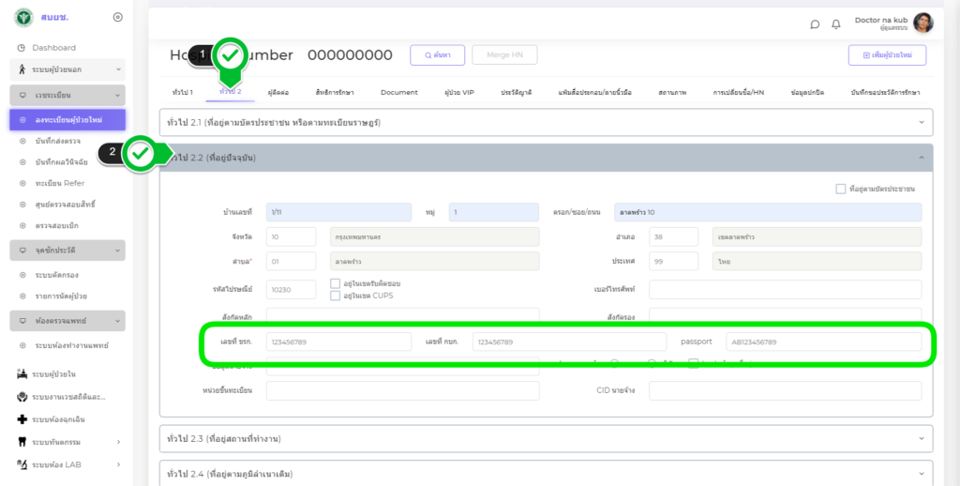Open Dashboard from the sidebar
The width and height of the screenshot is (960, 486).
point(53,48)
